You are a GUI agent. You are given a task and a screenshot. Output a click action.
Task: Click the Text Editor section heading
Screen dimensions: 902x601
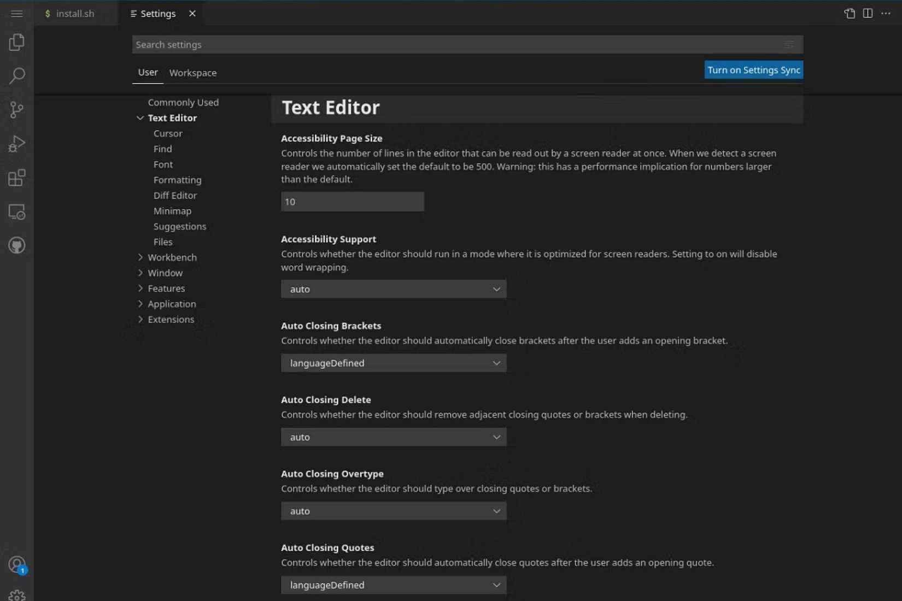[330, 108]
